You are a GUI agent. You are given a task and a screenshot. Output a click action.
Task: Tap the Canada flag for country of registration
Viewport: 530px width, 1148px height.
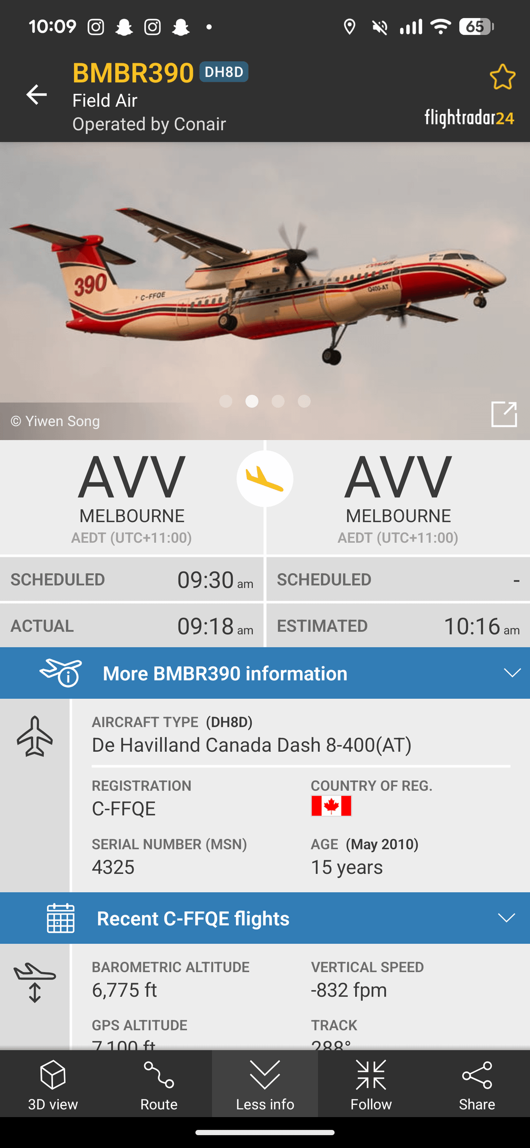[331, 806]
